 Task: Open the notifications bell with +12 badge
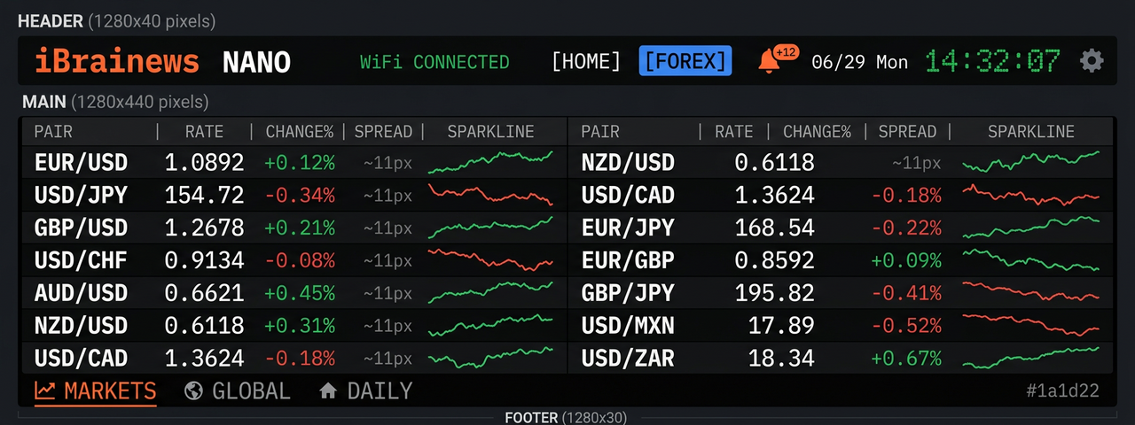pyautogui.click(x=778, y=60)
